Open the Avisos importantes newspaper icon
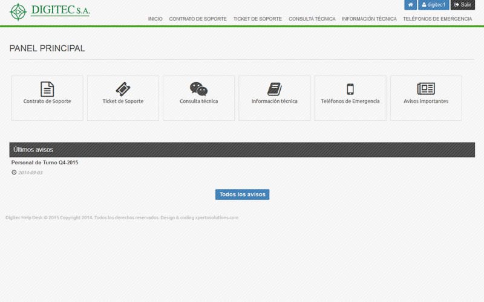The width and height of the screenshot is (484, 302). click(426, 89)
